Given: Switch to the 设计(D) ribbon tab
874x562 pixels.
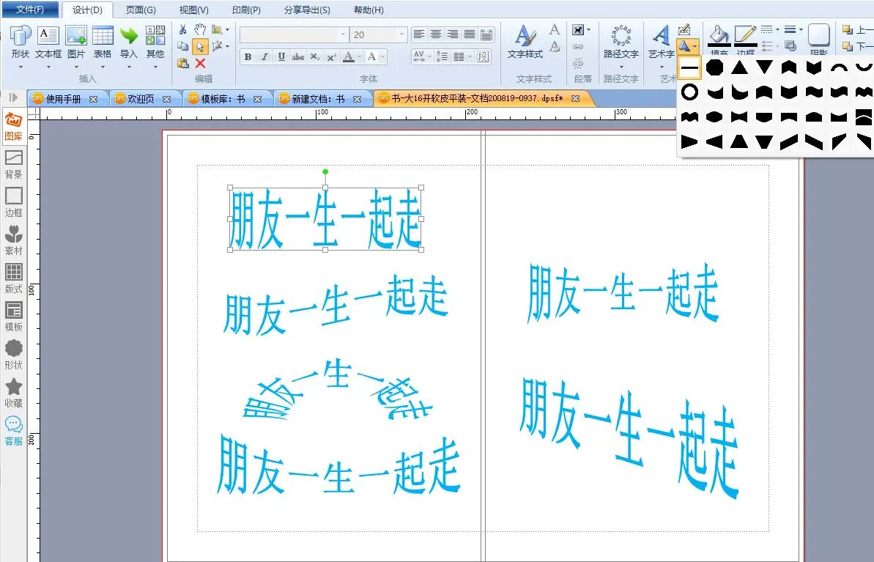Looking at the screenshot, I should (87, 10).
